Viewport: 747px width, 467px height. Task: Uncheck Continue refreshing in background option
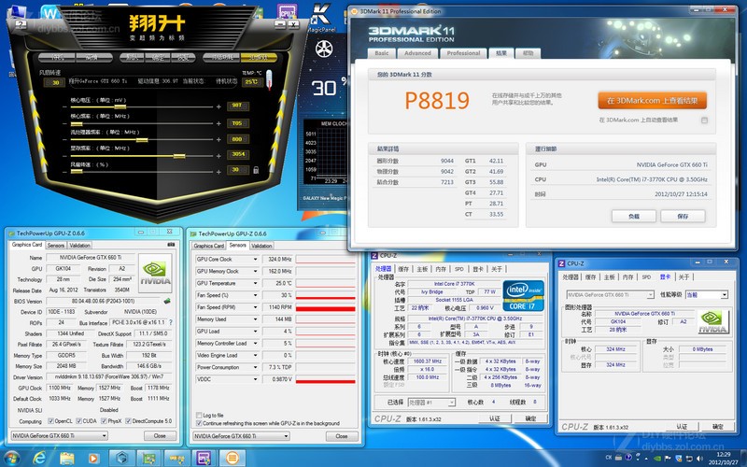coord(199,423)
